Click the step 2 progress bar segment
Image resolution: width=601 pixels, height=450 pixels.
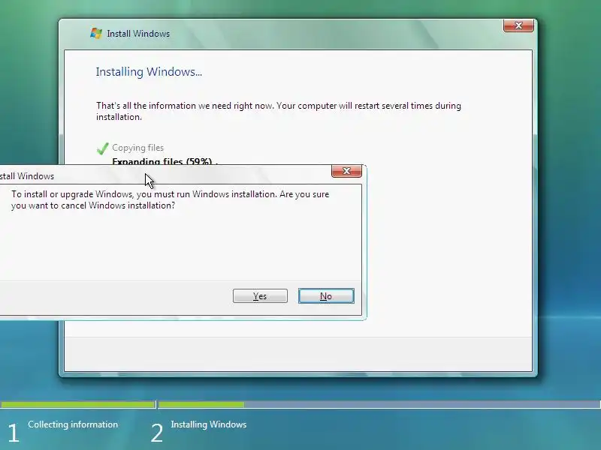tap(379, 404)
